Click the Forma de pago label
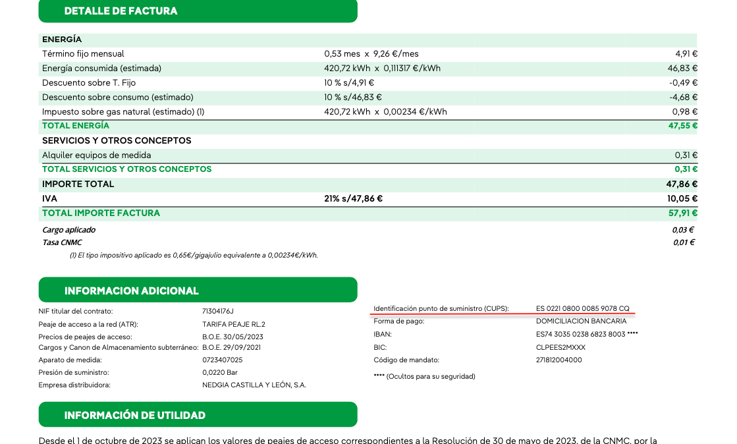The image size is (737, 444). coord(399,321)
